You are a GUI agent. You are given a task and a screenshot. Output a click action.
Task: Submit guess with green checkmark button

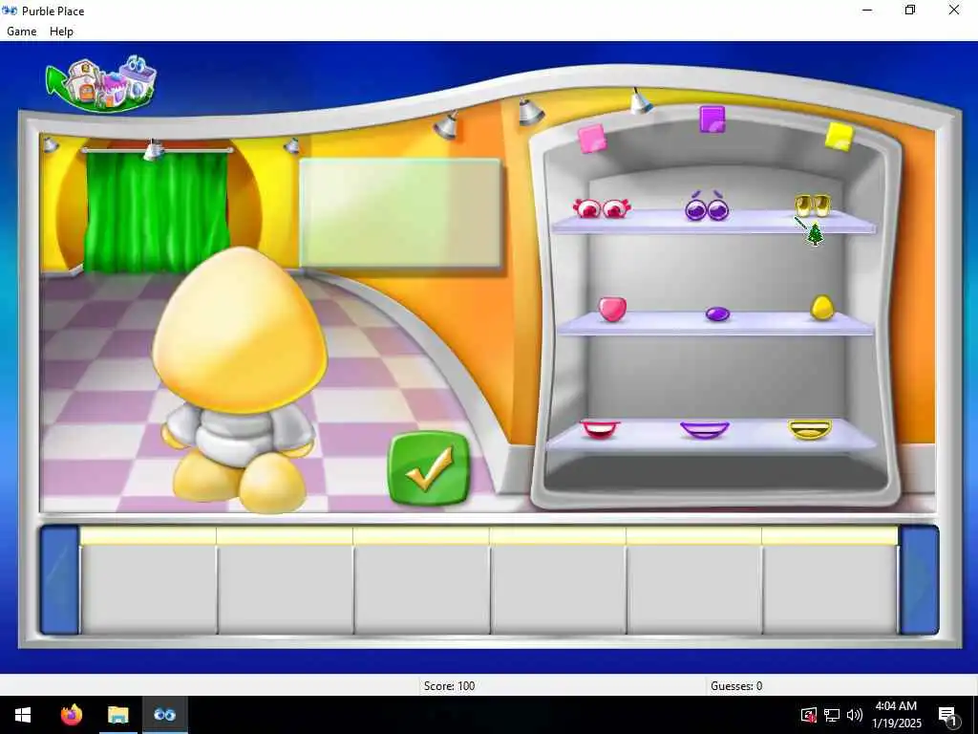(429, 468)
